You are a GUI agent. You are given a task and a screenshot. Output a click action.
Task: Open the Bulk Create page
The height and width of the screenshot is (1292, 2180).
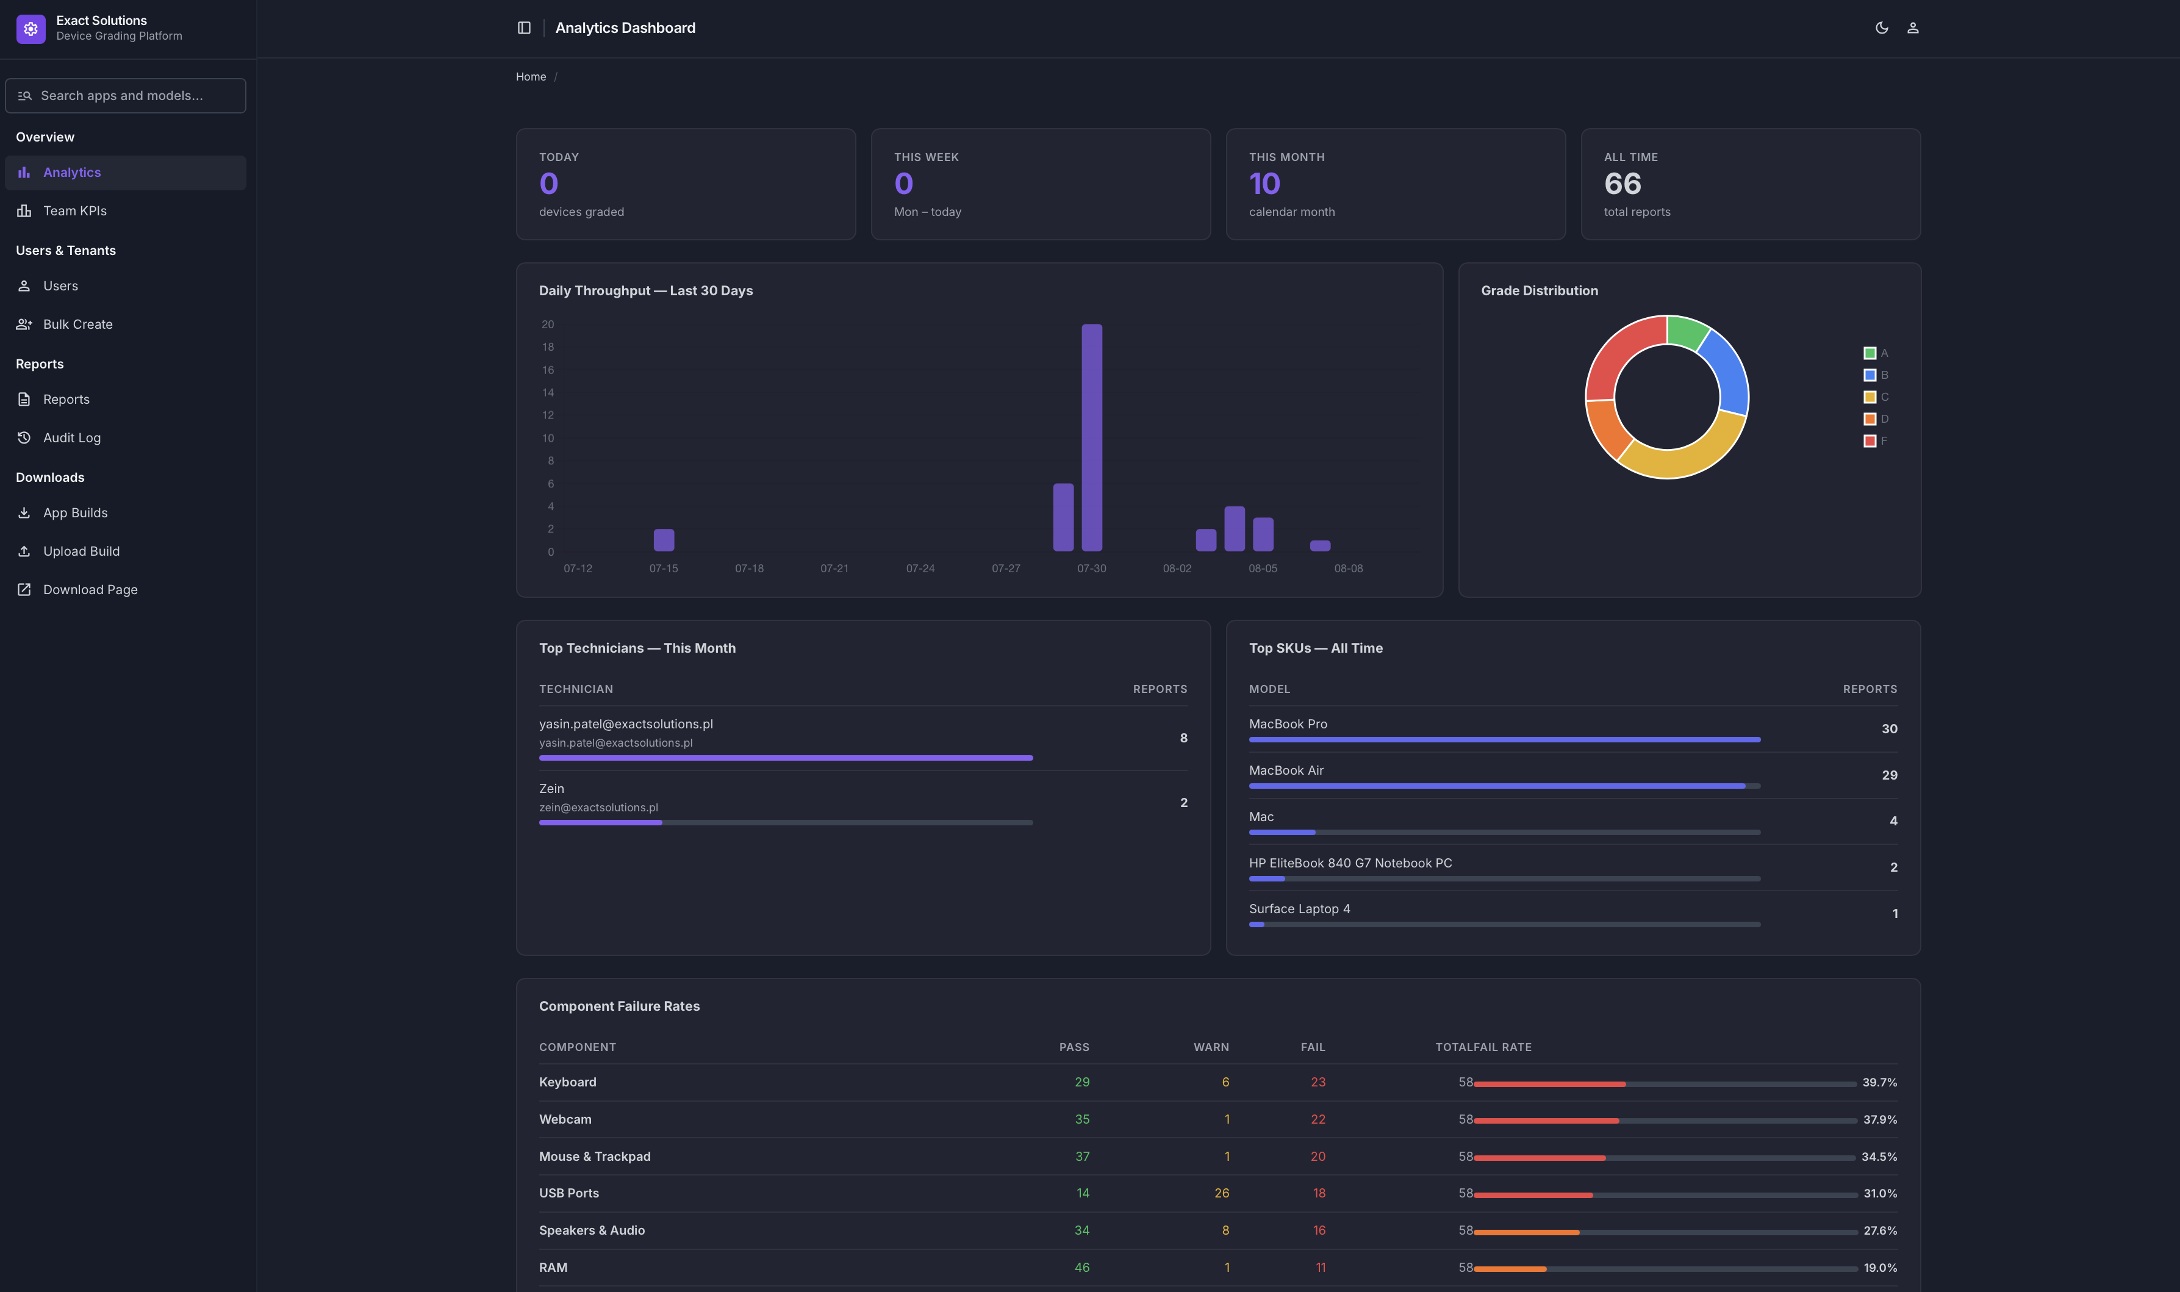(125, 324)
